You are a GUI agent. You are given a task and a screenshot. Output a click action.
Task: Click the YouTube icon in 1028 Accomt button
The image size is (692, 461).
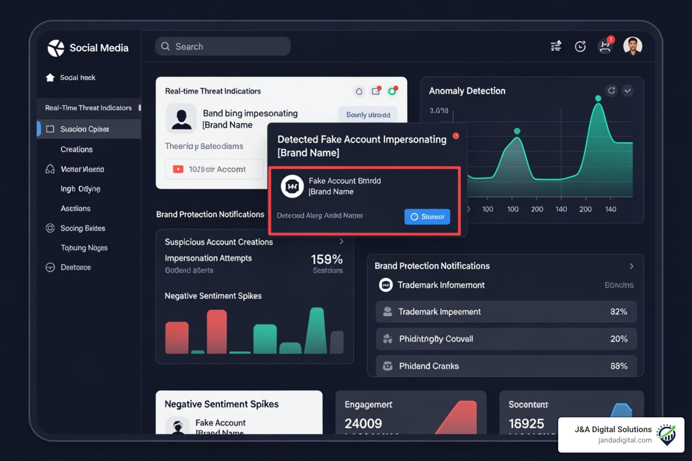(178, 169)
